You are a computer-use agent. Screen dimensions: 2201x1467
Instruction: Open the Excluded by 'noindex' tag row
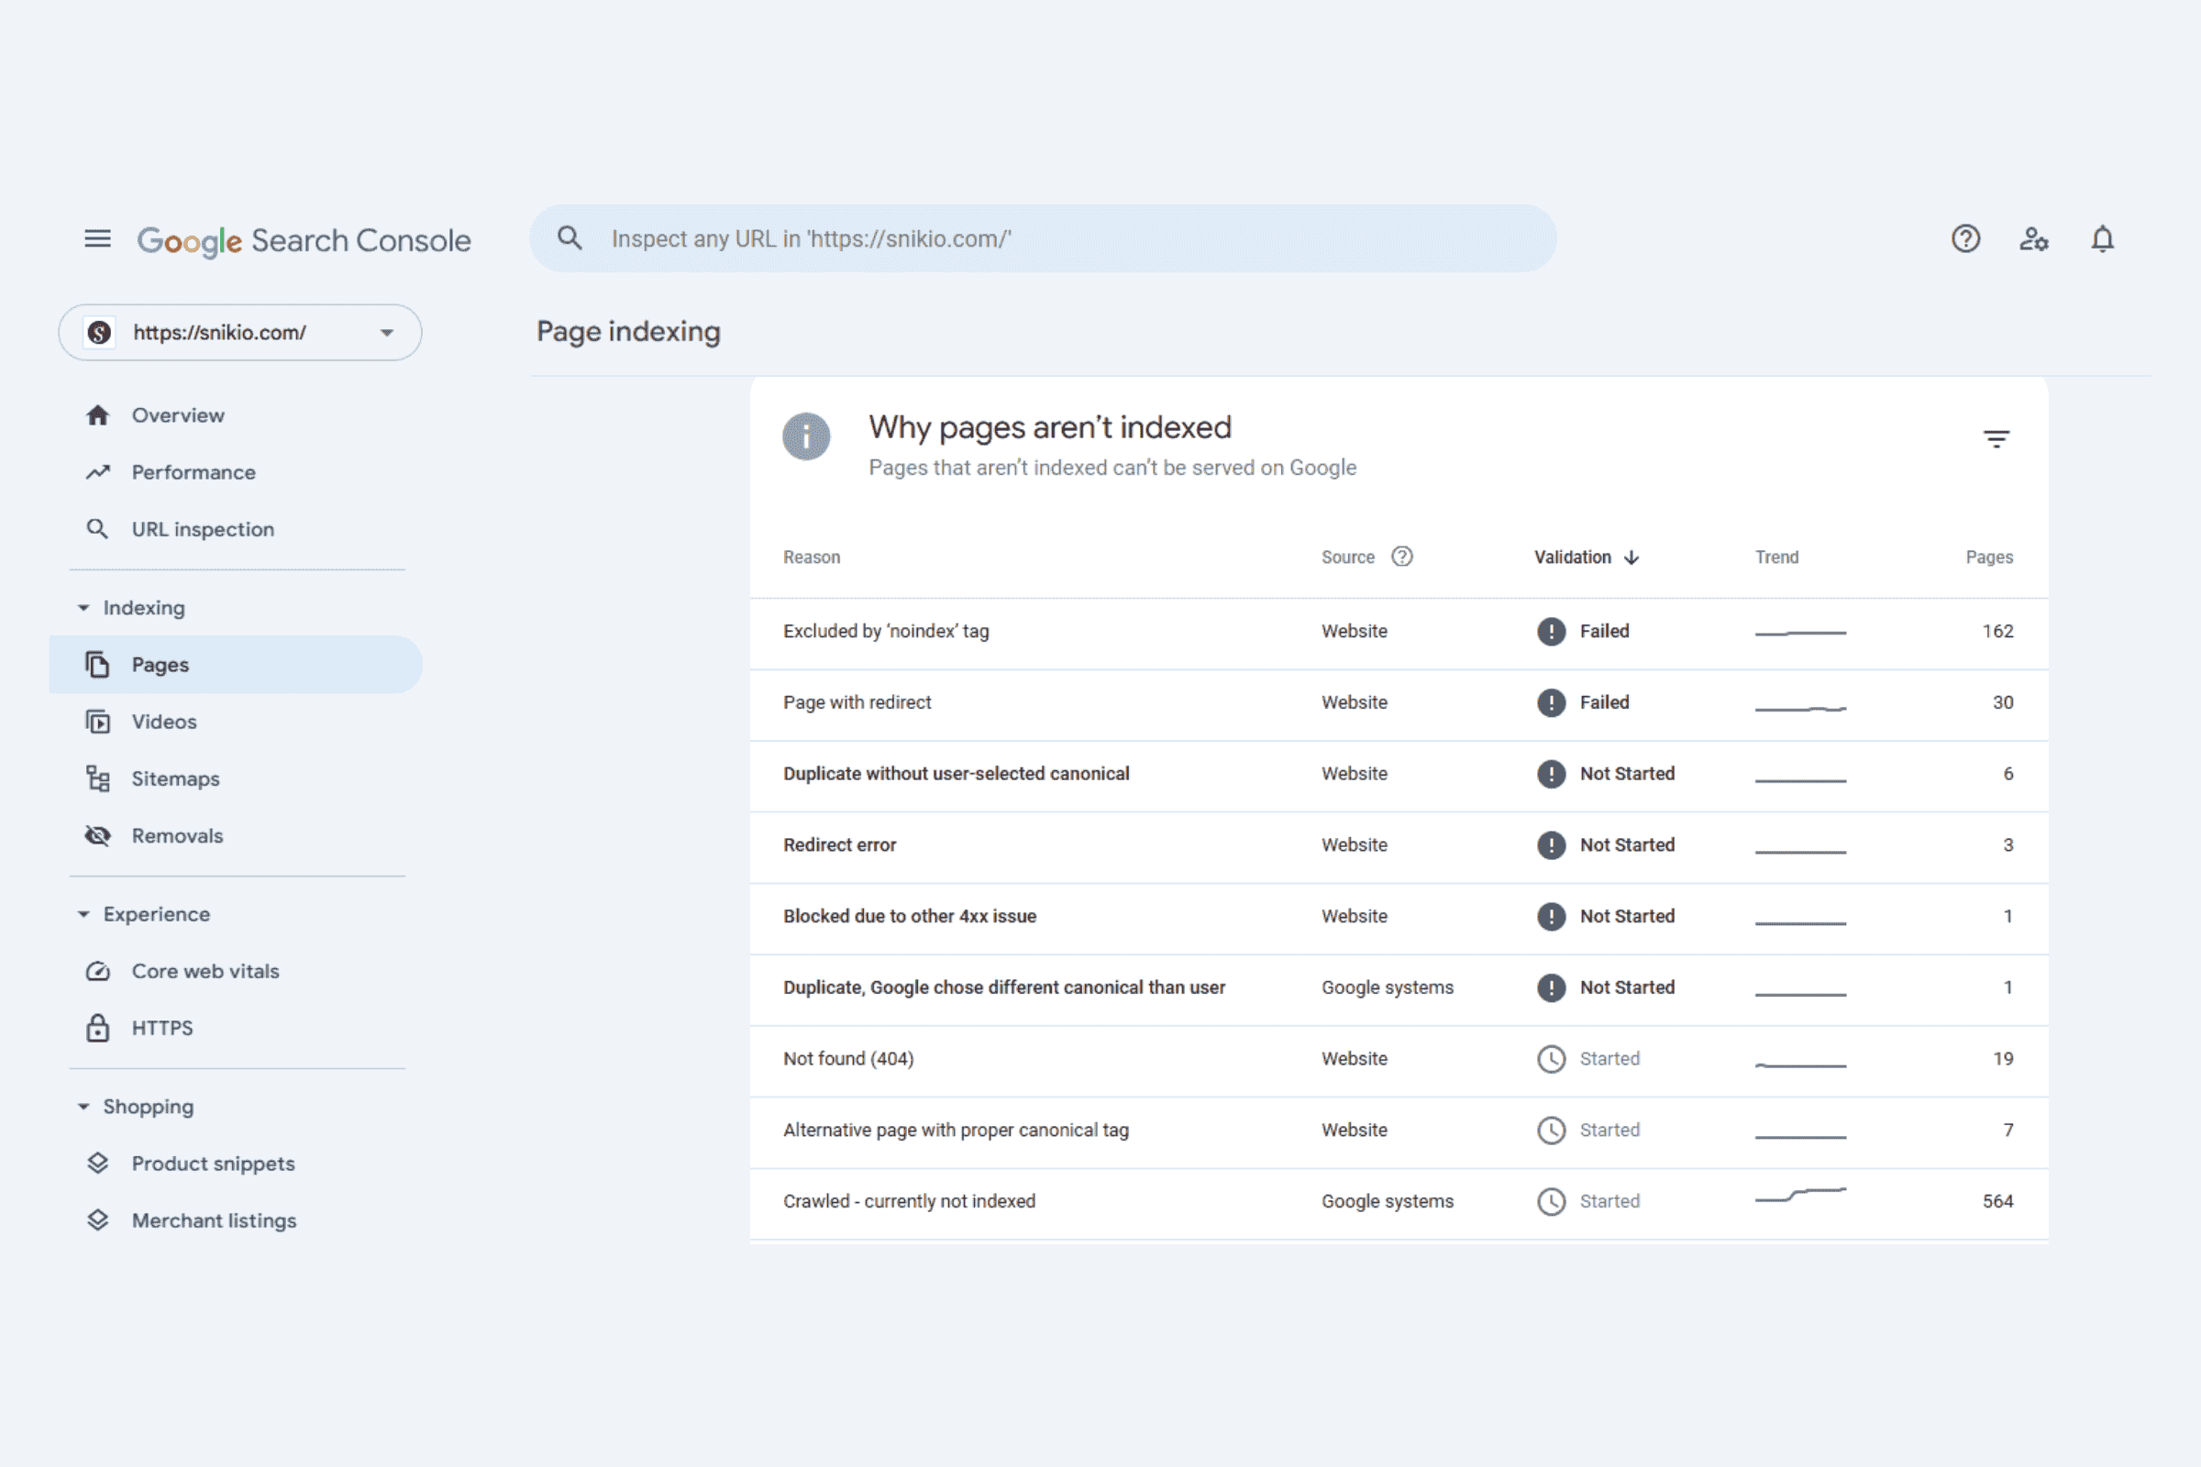point(885,632)
